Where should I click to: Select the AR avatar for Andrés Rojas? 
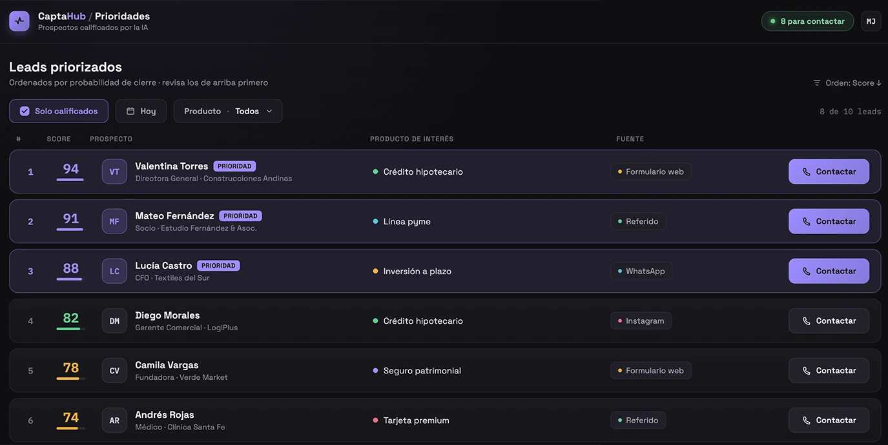[x=114, y=420]
